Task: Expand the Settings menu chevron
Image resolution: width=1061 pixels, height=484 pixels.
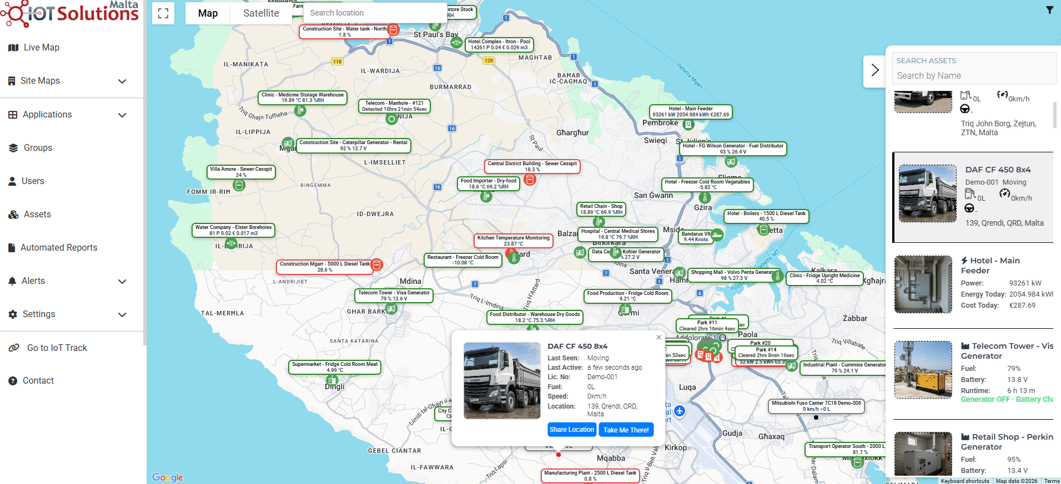Action: (123, 315)
